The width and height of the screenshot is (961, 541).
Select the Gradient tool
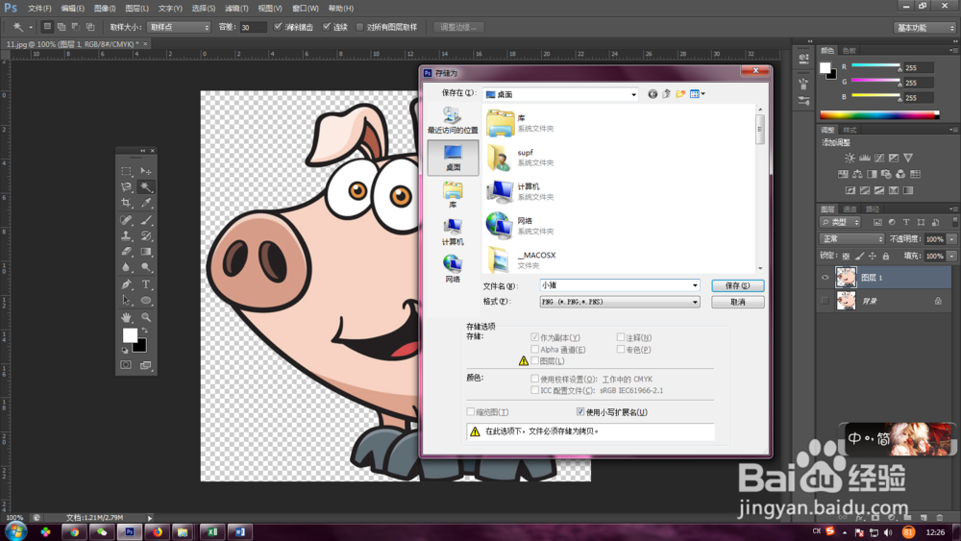[146, 251]
